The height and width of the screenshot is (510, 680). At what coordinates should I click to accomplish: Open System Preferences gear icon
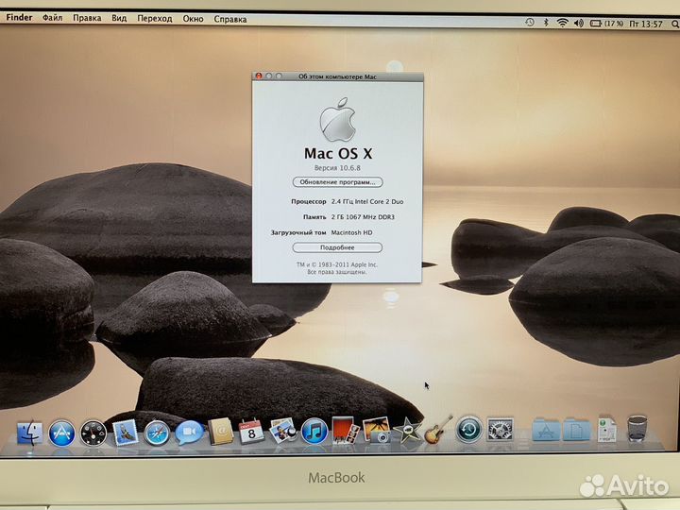[x=500, y=430]
